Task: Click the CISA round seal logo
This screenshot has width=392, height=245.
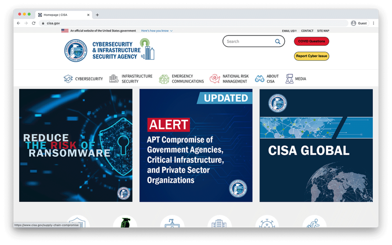Action: [x=76, y=50]
